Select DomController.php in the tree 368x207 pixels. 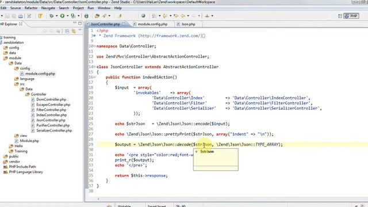(x=51, y=99)
